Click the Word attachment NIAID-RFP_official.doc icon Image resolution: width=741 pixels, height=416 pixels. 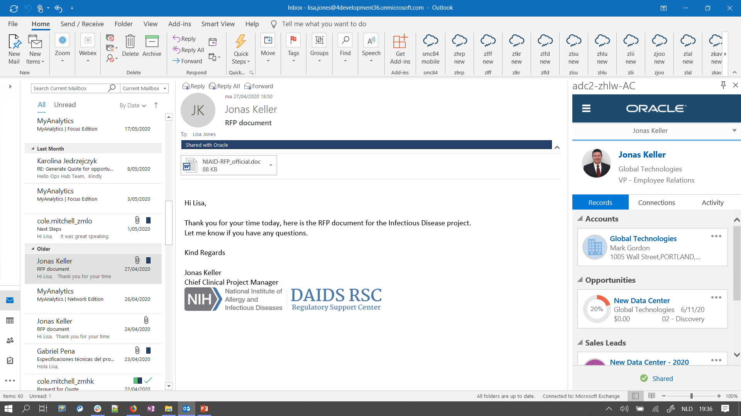(189, 165)
